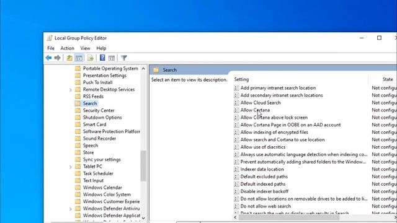Click folder icon next to Security Center
This screenshot has width=397, height=223.
point(78,110)
